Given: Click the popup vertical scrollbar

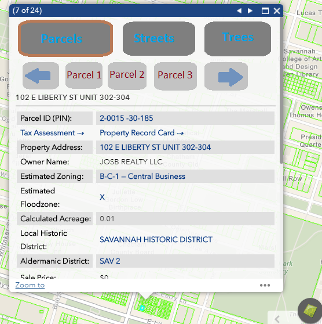Looking at the screenshot, I should pos(281,91).
